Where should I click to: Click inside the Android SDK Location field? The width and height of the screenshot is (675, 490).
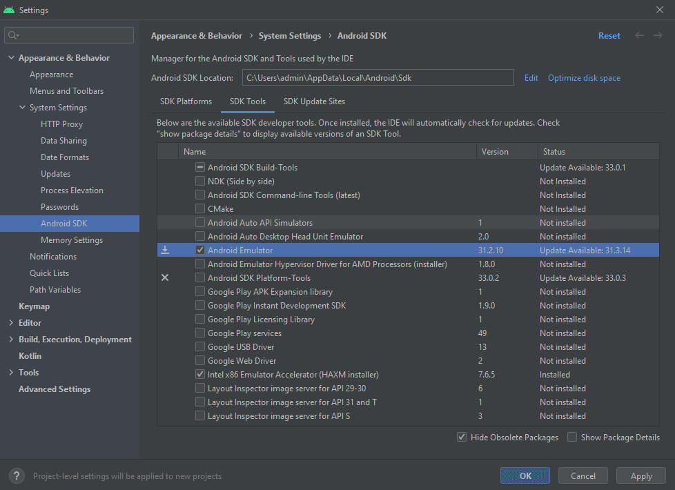coord(378,77)
